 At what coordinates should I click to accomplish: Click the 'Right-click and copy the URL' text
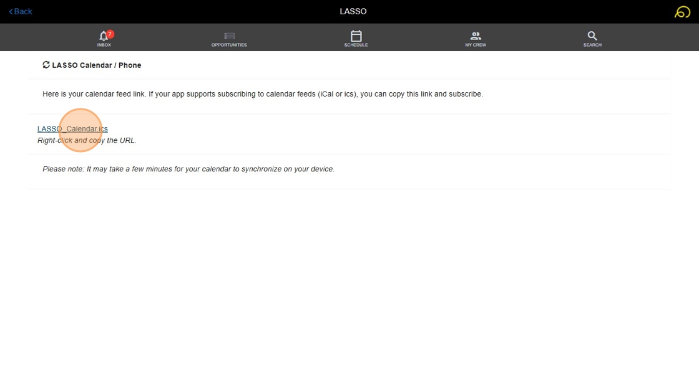[x=87, y=140]
